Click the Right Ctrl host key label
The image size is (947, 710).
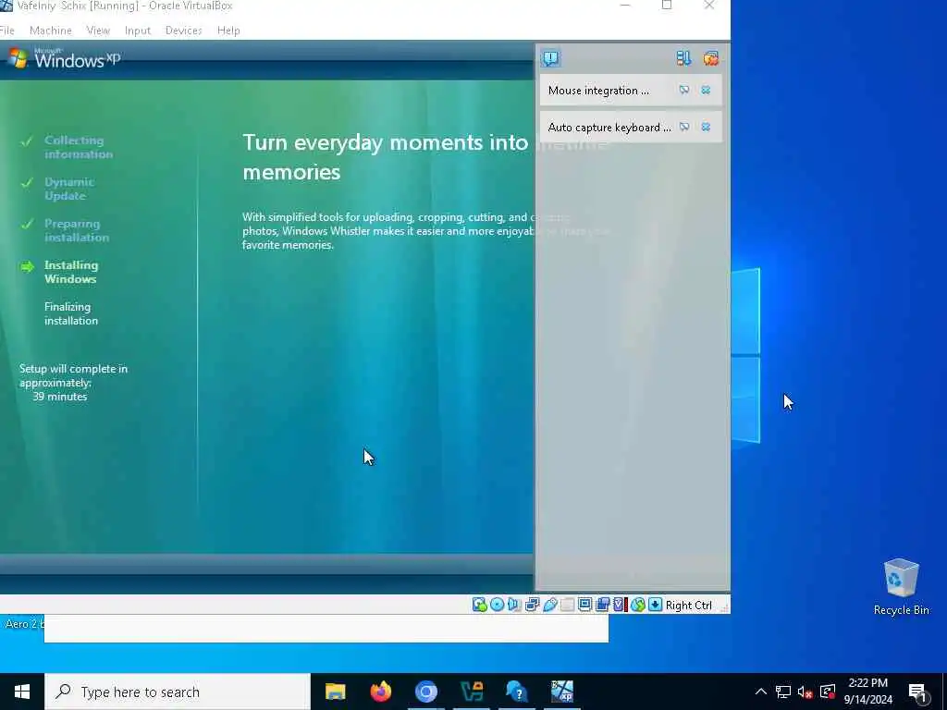click(688, 605)
